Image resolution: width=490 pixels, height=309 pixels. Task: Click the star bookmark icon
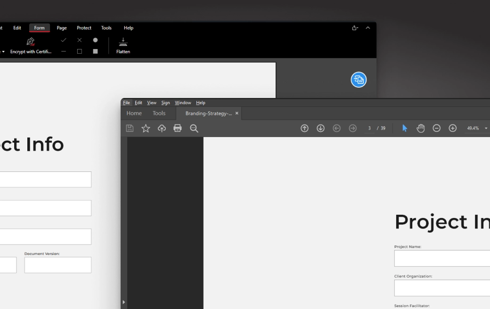146,128
